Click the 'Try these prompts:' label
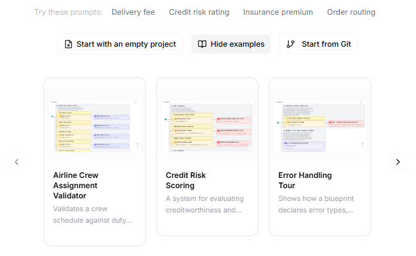 pos(68,12)
